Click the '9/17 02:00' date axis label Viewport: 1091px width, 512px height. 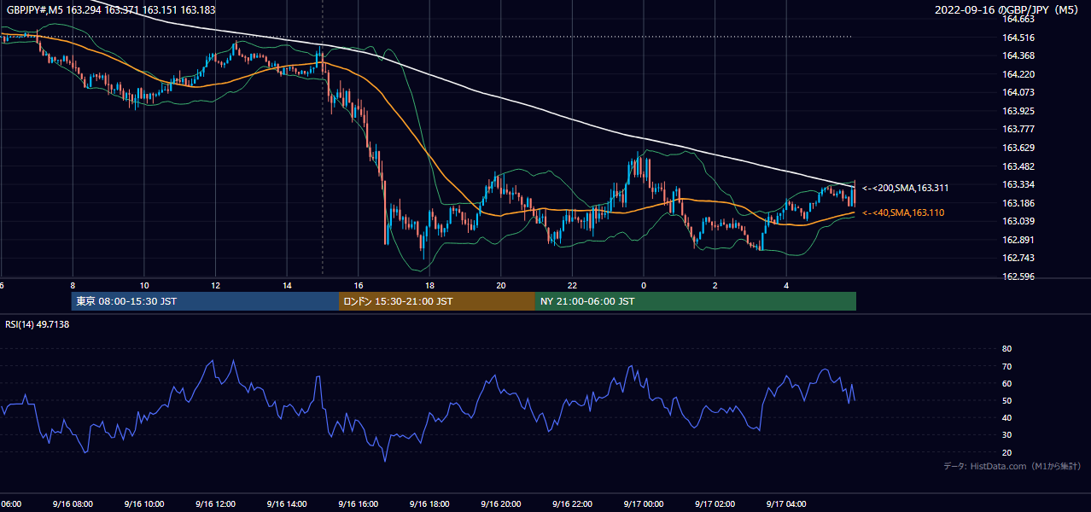tap(715, 503)
